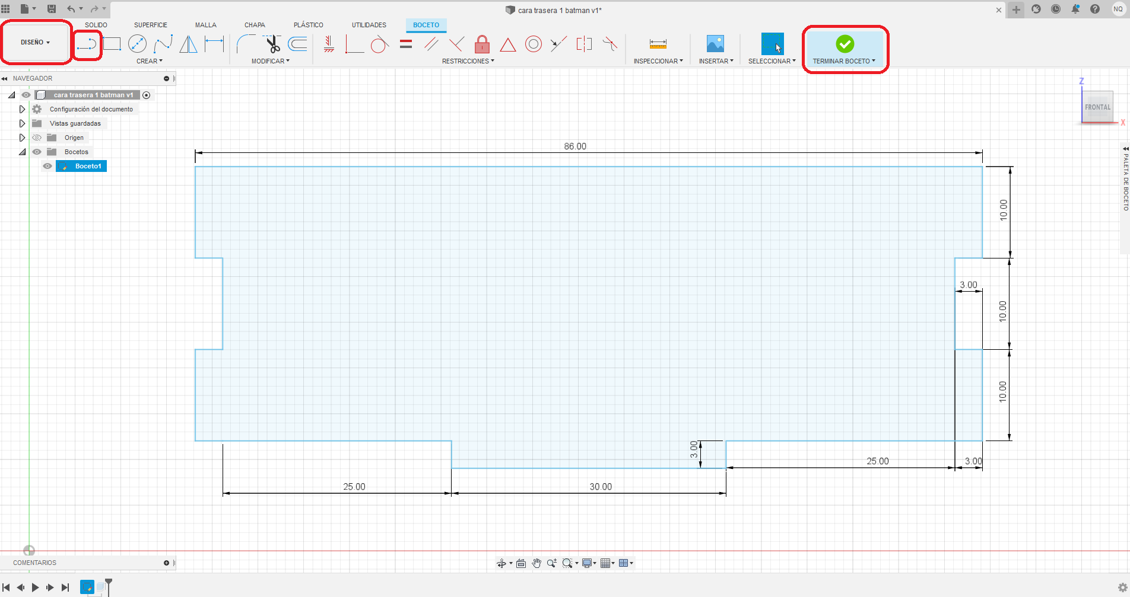
Task: Open the DISEÑO workspace dropdown
Action: [x=36, y=43]
